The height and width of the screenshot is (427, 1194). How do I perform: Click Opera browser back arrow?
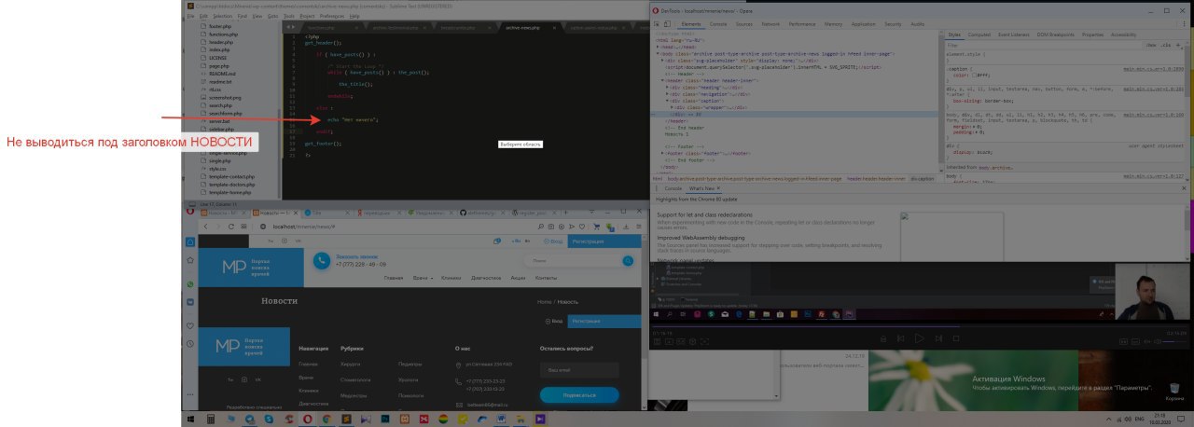pyautogui.click(x=205, y=227)
